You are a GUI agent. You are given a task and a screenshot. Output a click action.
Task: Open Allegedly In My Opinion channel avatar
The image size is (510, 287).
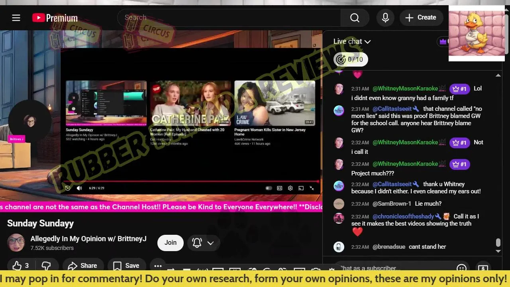16,243
